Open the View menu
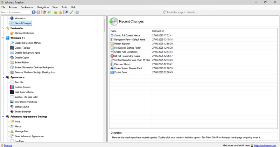 coord(55,7)
